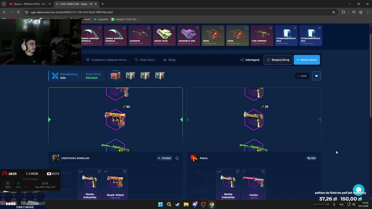Click Piterix total 96.73zł
This screenshot has width=372, height=209.
(311, 158)
